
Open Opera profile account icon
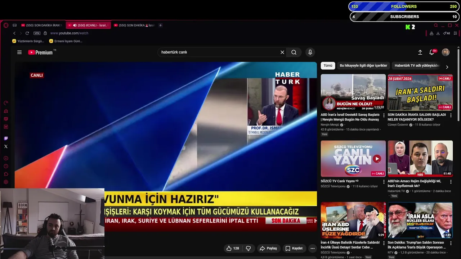(431, 33)
